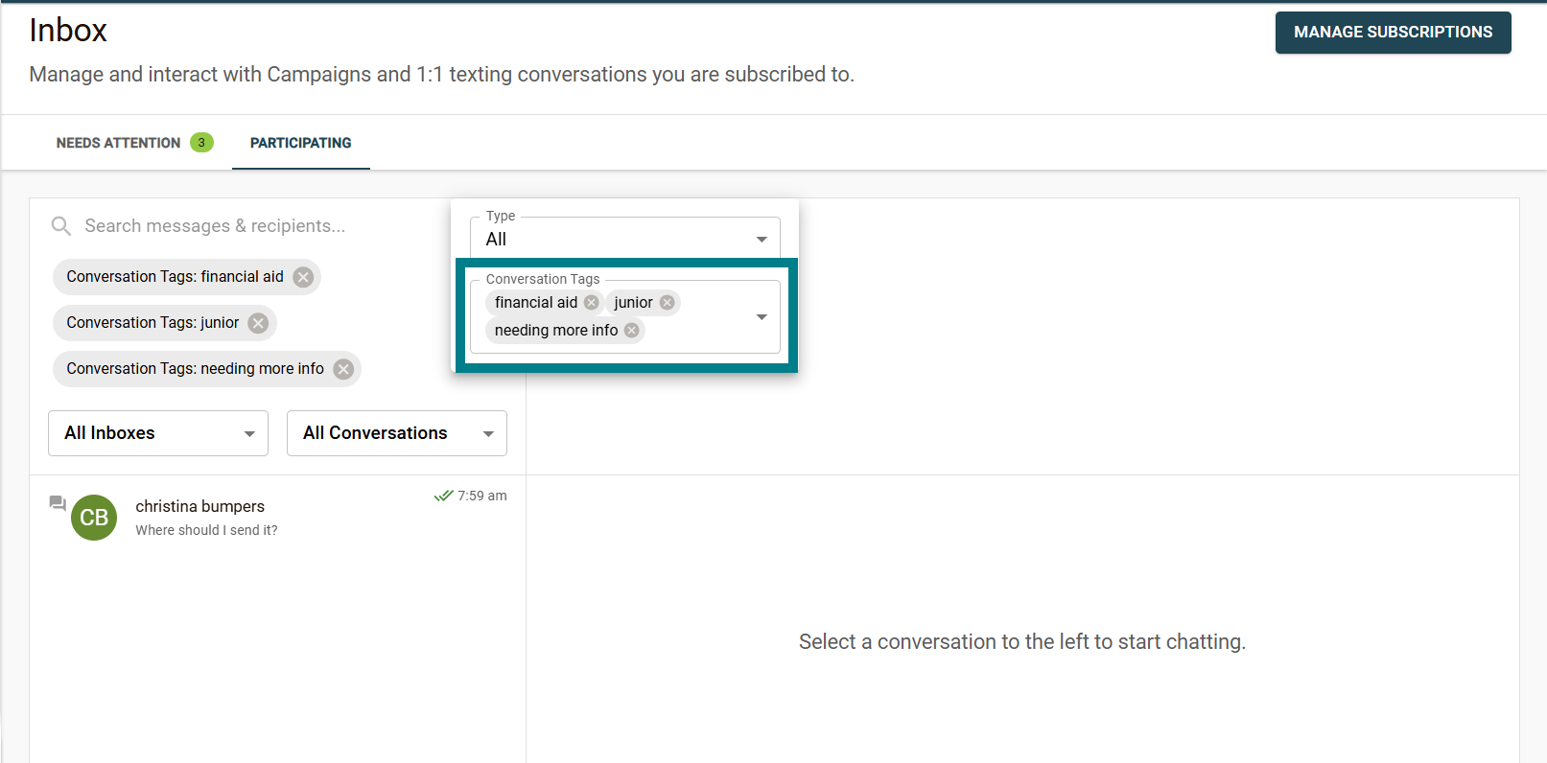Click the Manage Subscriptions button

point(1394,33)
